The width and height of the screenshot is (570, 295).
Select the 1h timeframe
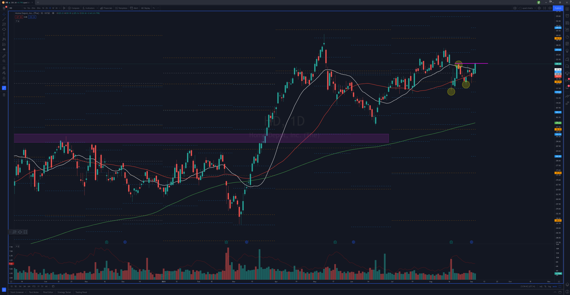pos(43,8)
